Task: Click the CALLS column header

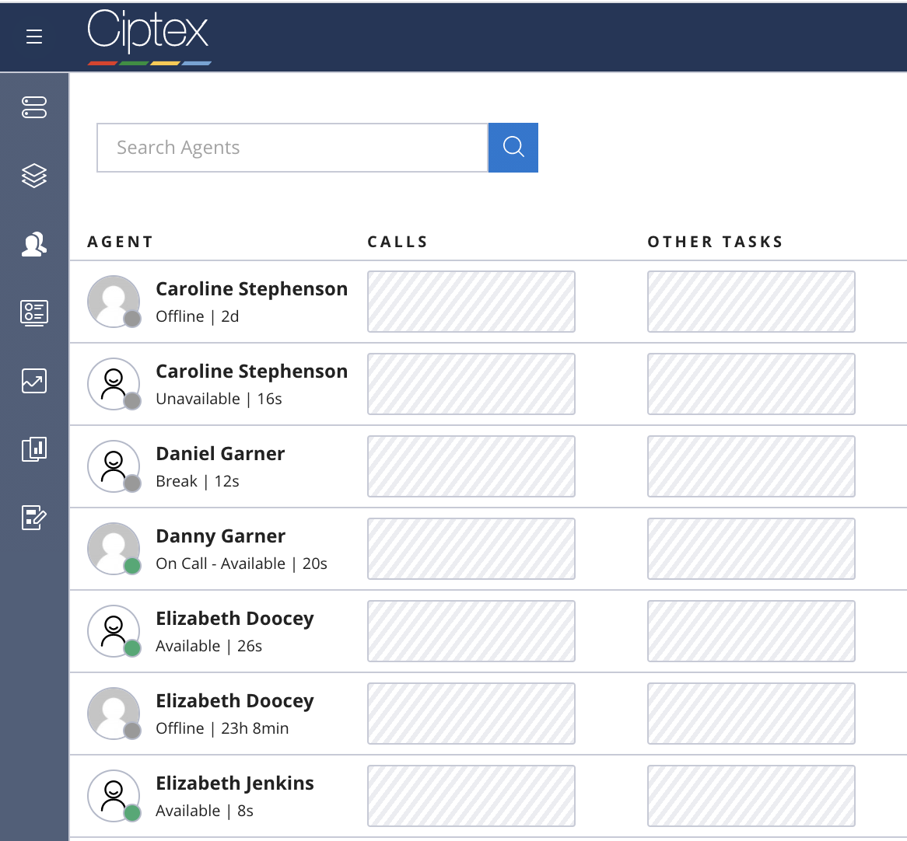Action: tap(397, 242)
